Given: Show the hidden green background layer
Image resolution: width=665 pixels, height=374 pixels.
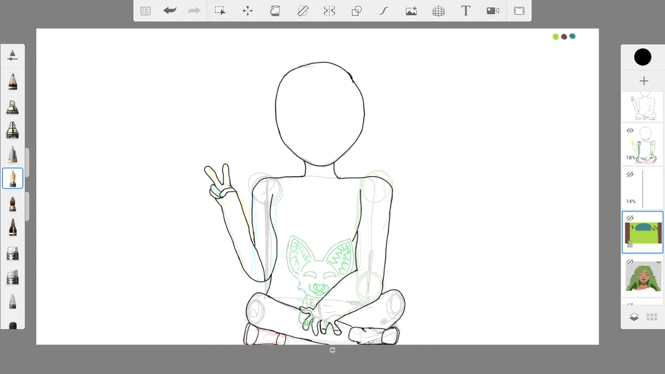Looking at the screenshot, I should click(630, 218).
